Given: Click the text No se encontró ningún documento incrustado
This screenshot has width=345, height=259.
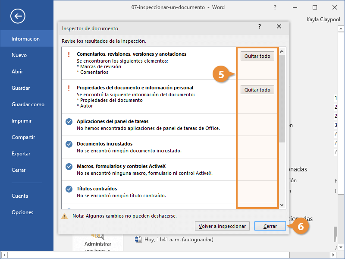Looking at the screenshot, I should pyautogui.click(x=129, y=151).
